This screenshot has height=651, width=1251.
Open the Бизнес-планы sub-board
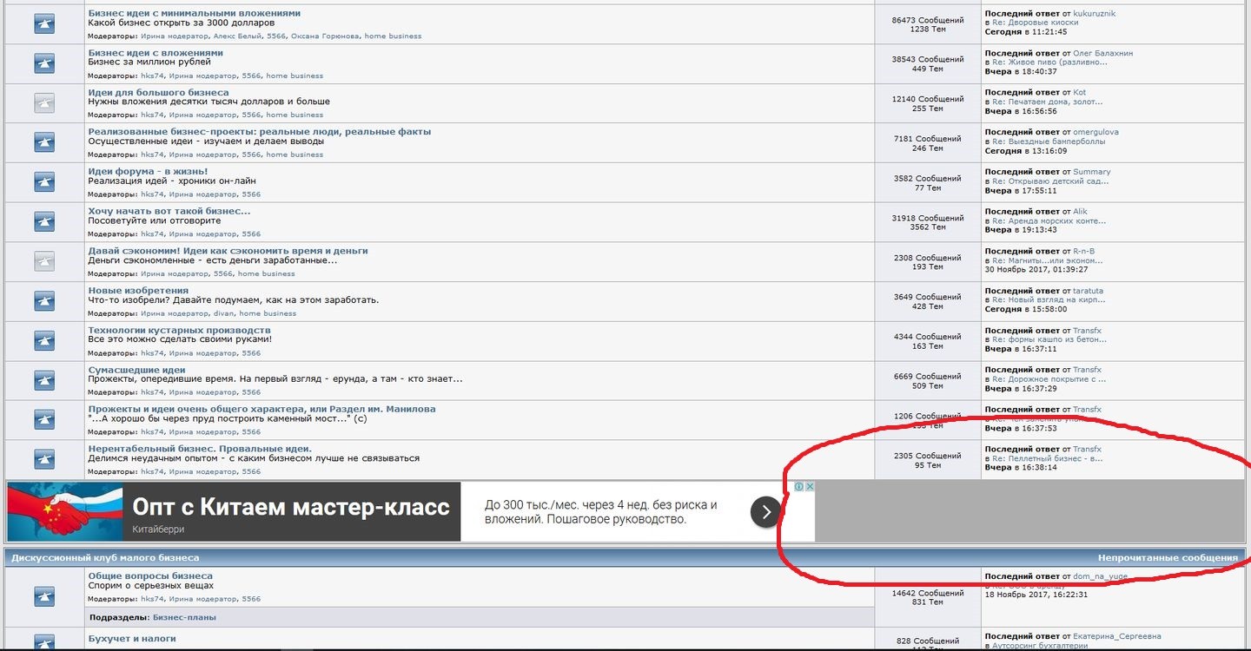tap(184, 617)
